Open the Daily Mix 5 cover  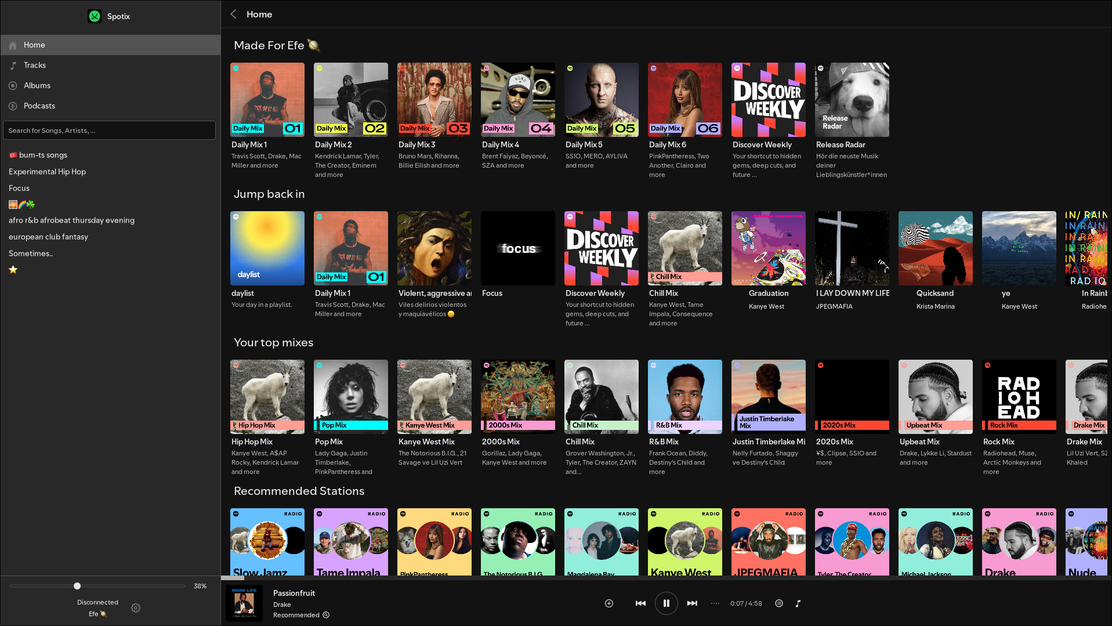pos(602,100)
